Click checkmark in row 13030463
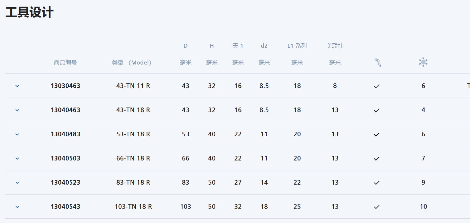 376,86
